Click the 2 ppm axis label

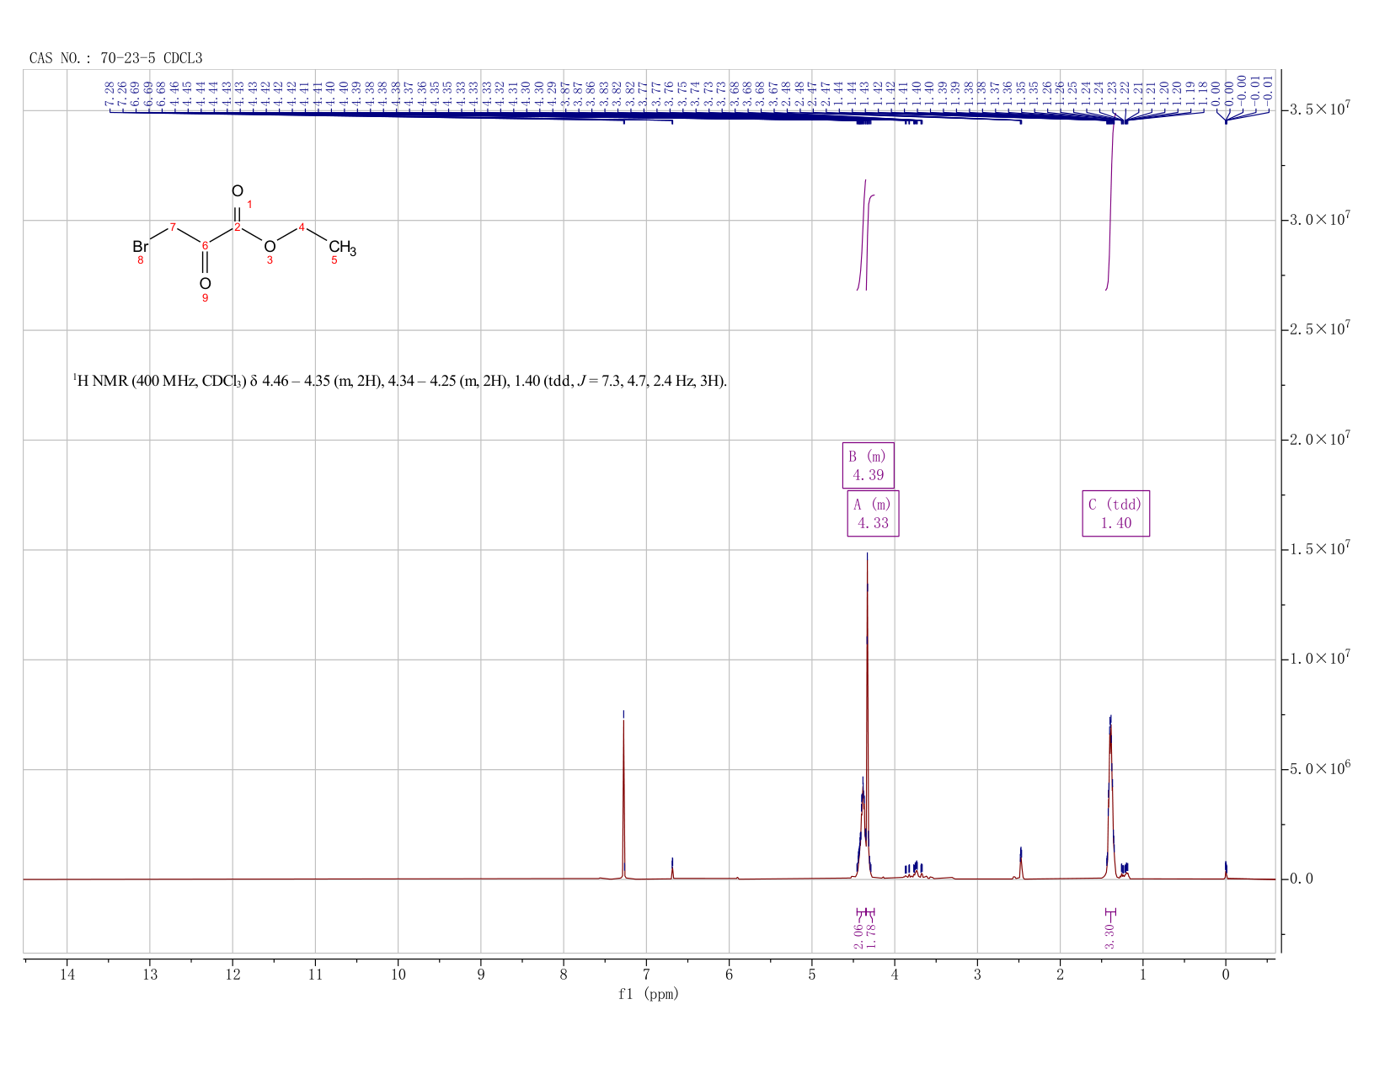tap(1060, 975)
